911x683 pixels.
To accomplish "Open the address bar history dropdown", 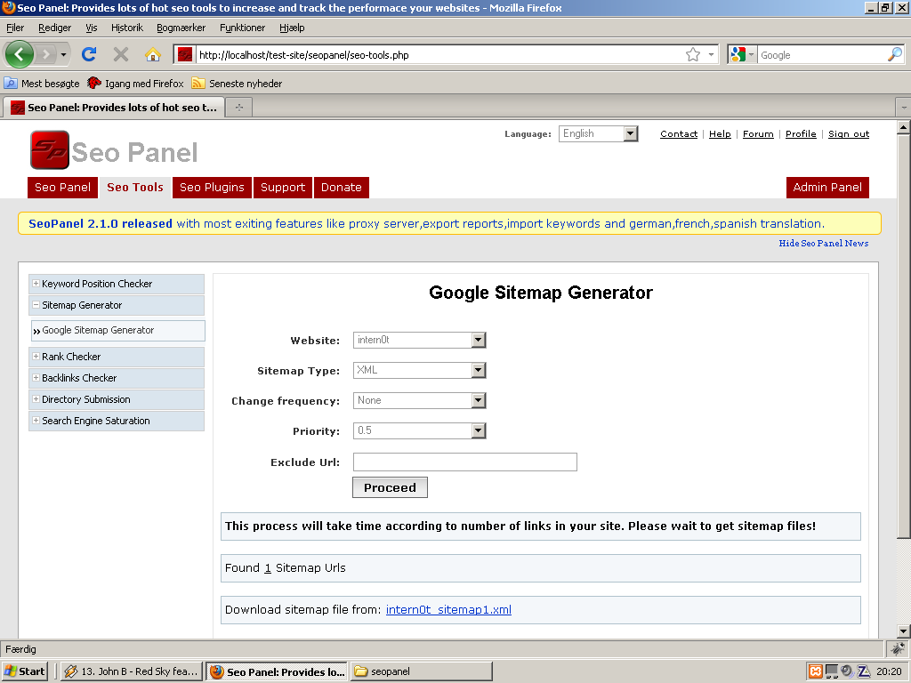I will (x=711, y=54).
